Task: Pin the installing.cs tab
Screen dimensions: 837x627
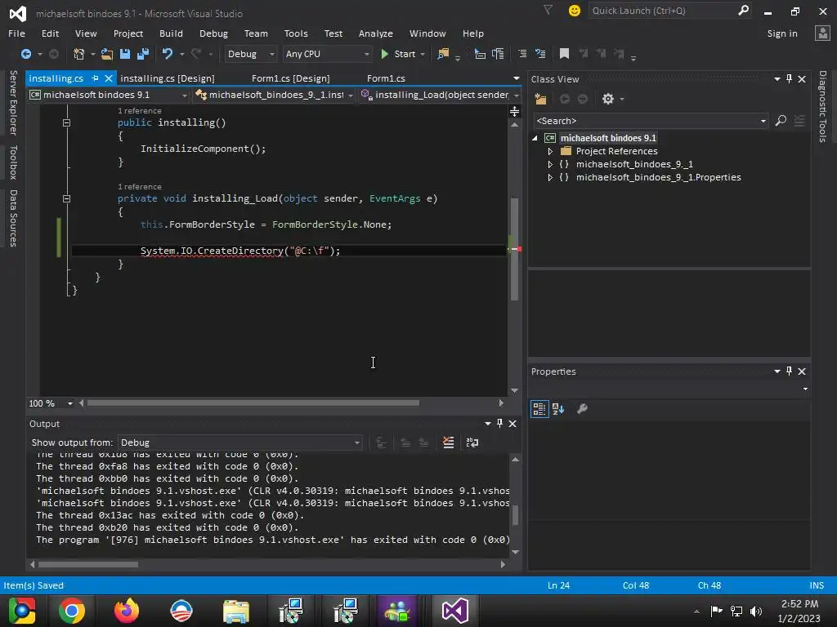Action: 95,78
